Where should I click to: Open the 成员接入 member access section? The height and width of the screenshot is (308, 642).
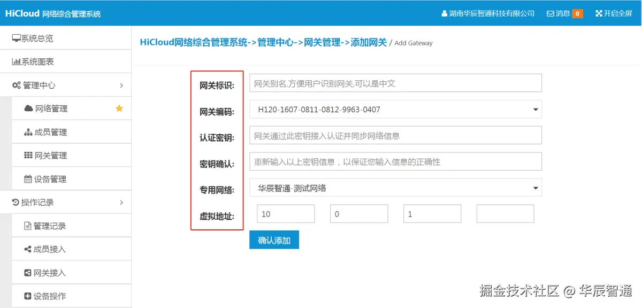tap(51, 249)
